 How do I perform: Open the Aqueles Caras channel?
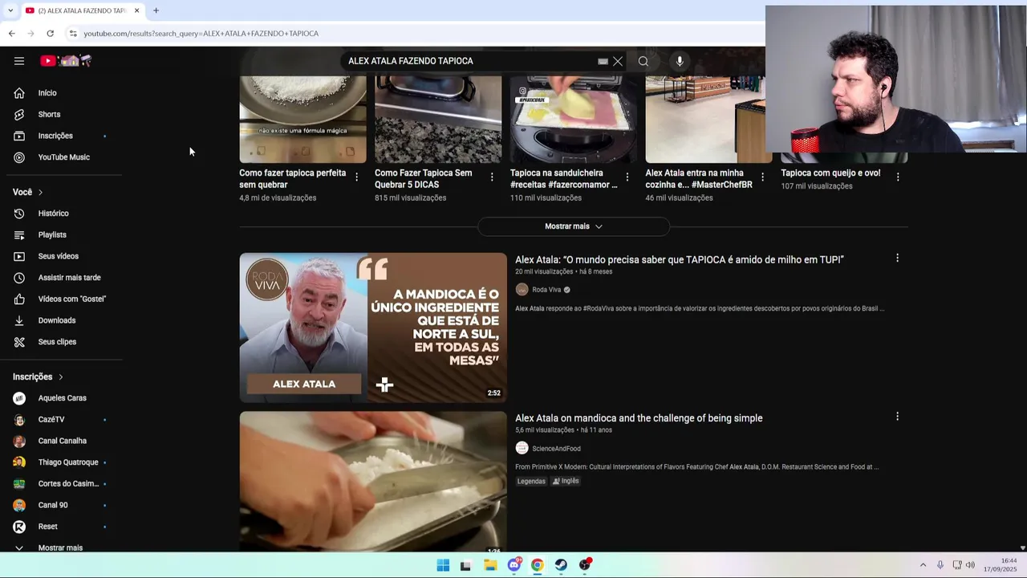click(x=61, y=398)
